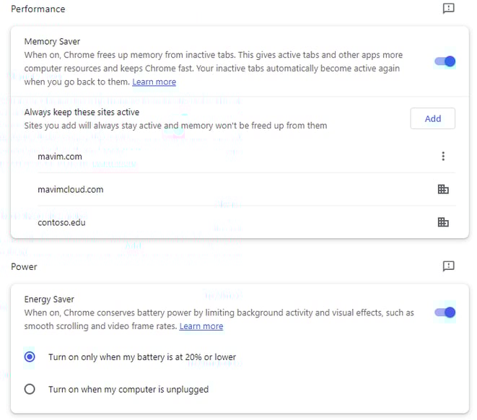Viewport: 477px width, 420px height.
Task: Select the mavimcloud.com site entry
Action: 71,190
